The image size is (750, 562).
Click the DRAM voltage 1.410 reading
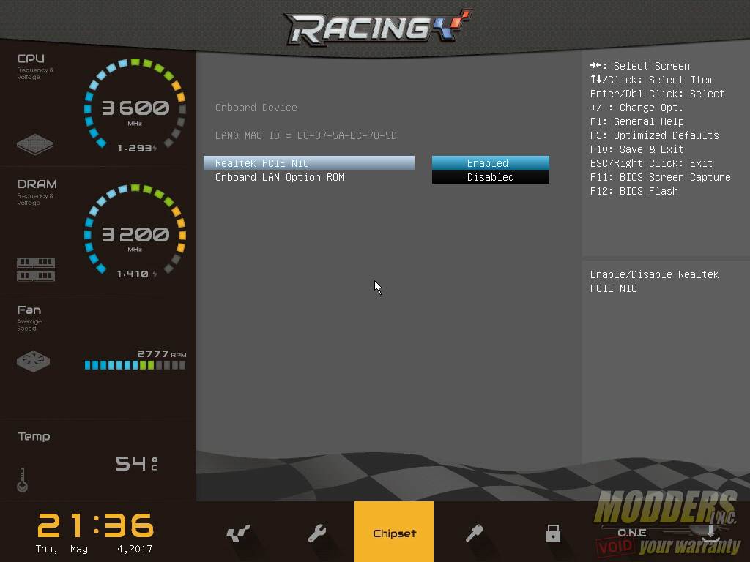coord(137,274)
